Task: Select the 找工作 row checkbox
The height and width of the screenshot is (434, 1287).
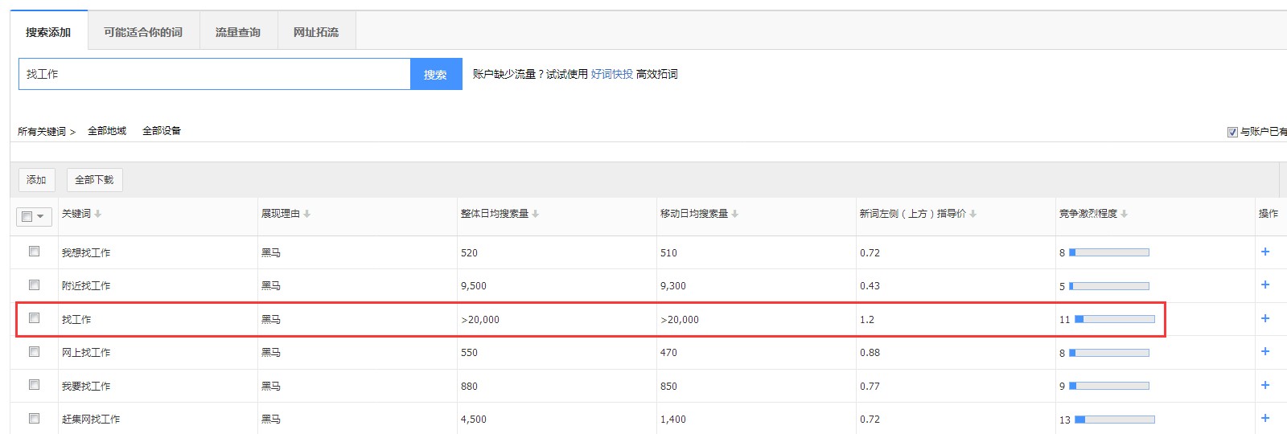Action: [x=34, y=318]
